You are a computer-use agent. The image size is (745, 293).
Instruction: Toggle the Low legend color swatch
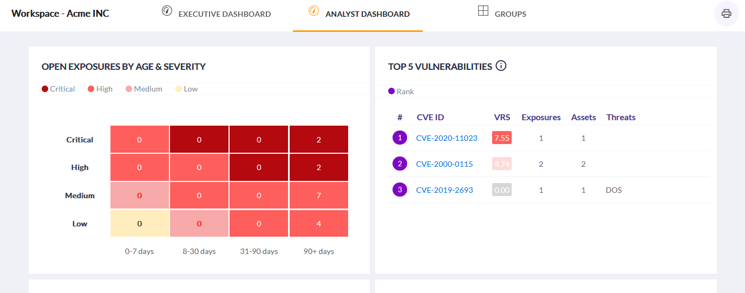pos(179,89)
